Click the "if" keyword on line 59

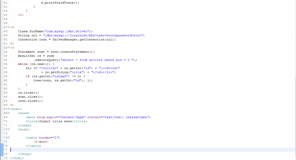tap(27, 76)
